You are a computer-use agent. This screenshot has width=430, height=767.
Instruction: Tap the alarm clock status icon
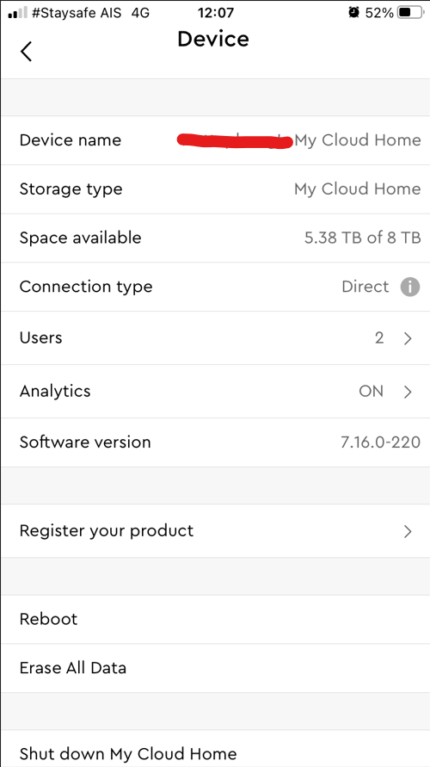coord(353,13)
